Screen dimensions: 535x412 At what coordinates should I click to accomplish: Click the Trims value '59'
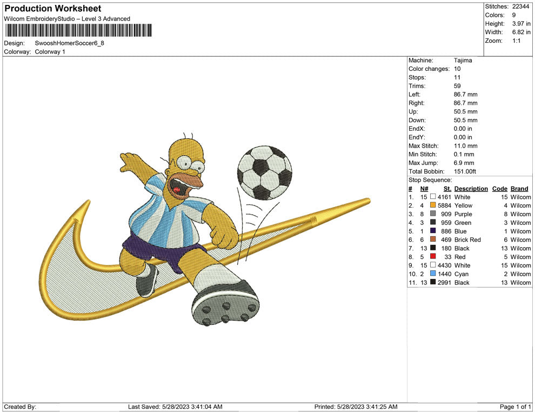pyautogui.click(x=457, y=86)
